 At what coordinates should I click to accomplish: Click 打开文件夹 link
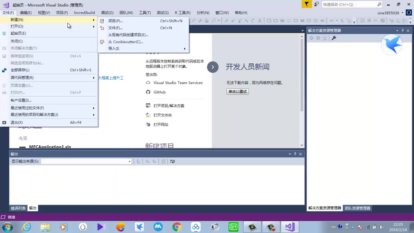pyautogui.click(x=163, y=115)
